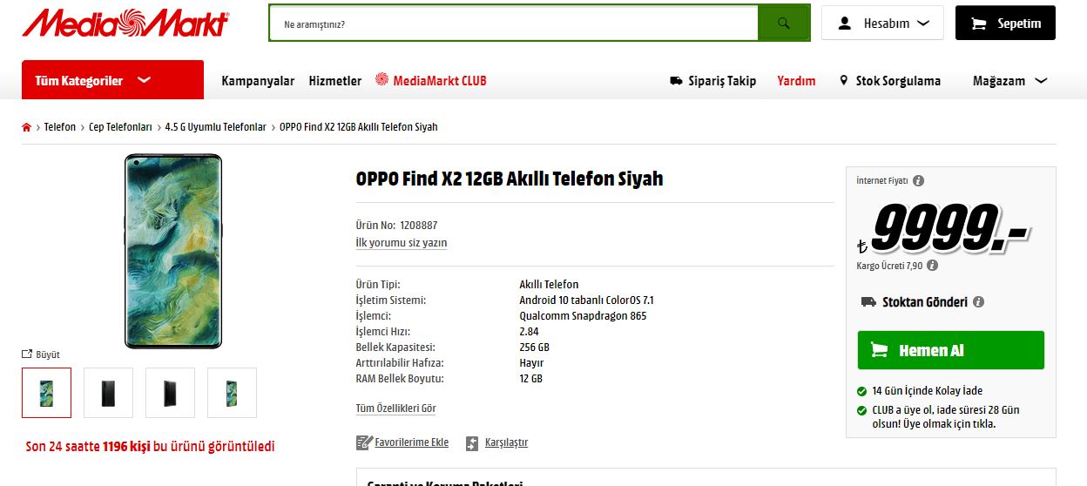Screen dimensions: 1087x486
Task: Click the Android 10 tabanlı ColorOS 7.1 value
Action: click(x=587, y=300)
